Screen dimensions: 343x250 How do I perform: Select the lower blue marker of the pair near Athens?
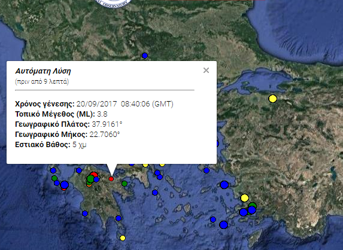click(x=160, y=177)
